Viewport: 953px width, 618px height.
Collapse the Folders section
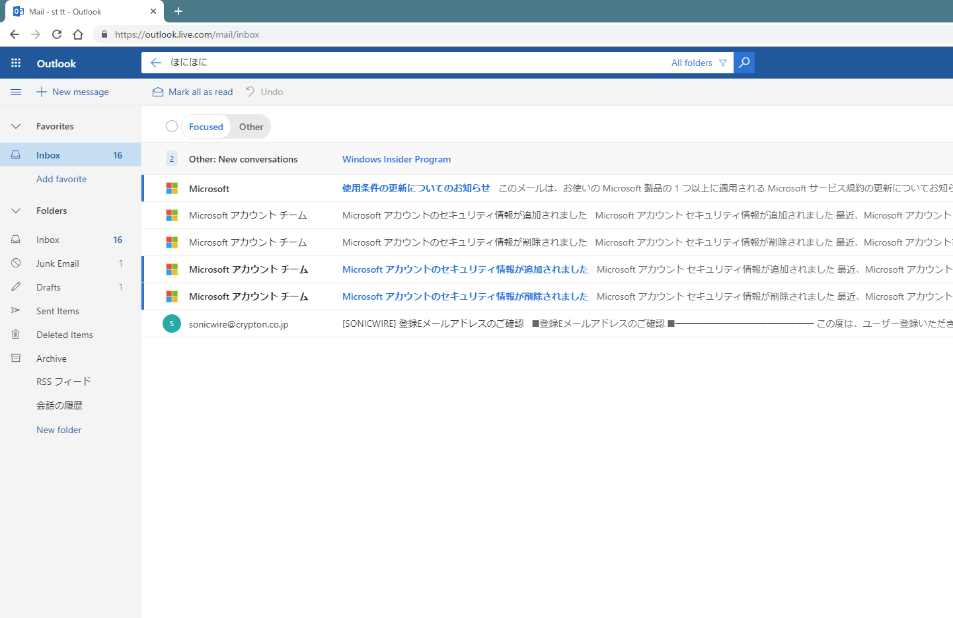pyautogui.click(x=16, y=211)
